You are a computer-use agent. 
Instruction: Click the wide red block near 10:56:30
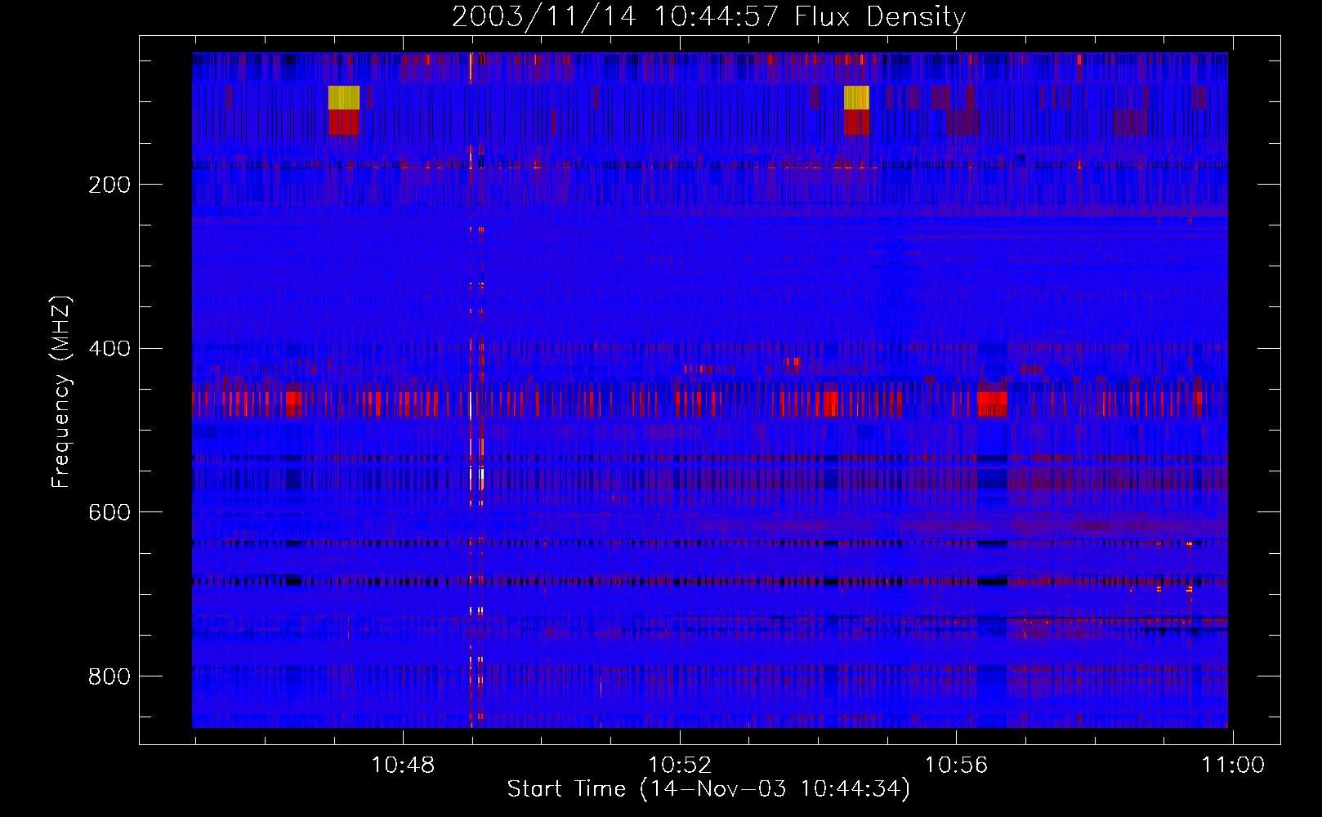992,404
